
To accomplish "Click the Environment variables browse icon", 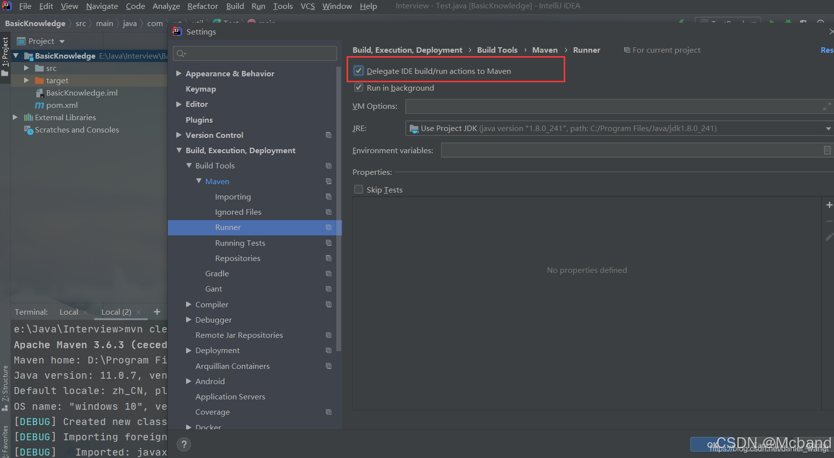I will pyautogui.click(x=827, y=150).
